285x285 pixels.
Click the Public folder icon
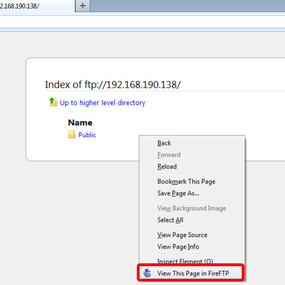(72, 135)
